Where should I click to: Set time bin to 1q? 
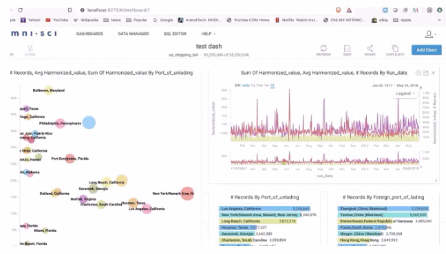tap(253, 85)
